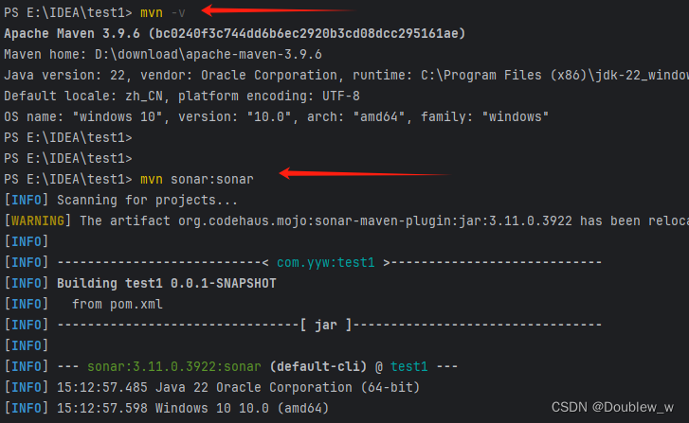Image resolution: width=689 pixels, height=423 pixels.
Task: Click the arch: "amd64" text
Action: [x=356, y=116]
